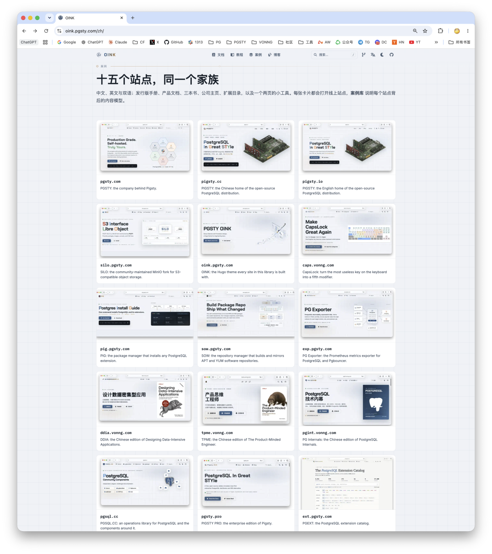Open a new browser tab
Image resolution: width=492 pixels, height=554 pixels.
(x=133, y=18)
